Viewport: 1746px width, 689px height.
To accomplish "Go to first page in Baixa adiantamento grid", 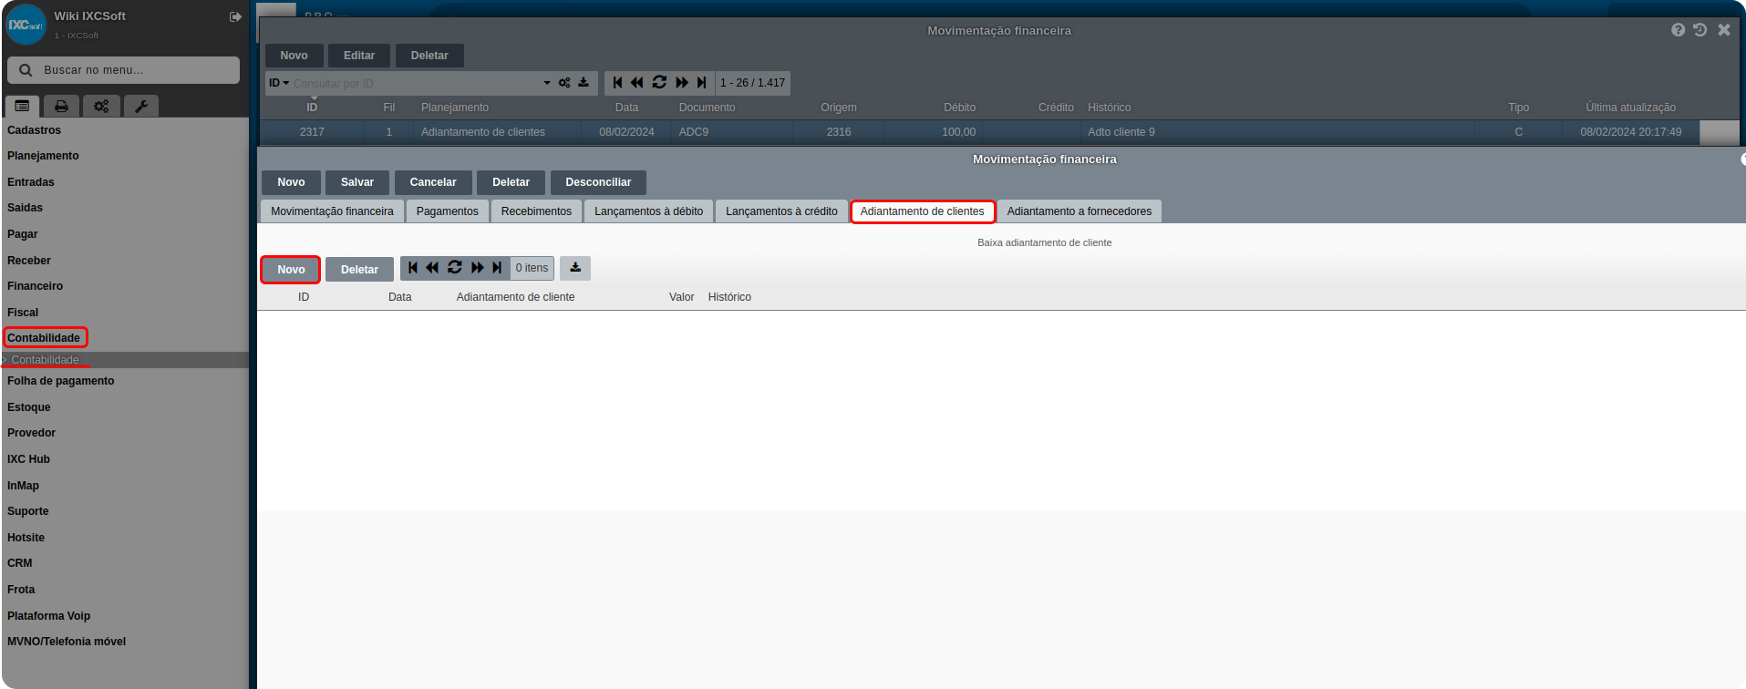I will tap(413, 268).
